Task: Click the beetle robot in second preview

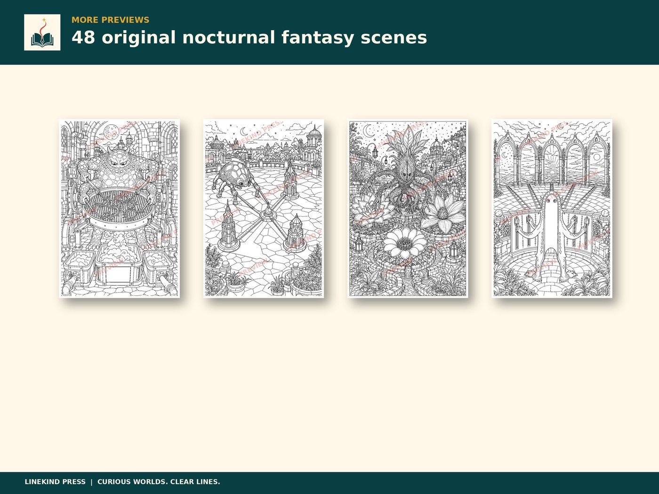Action: click(234, 177)
